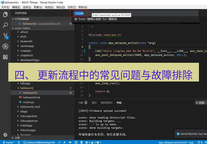Expand the coapapp folder

(x=26, y=51)
